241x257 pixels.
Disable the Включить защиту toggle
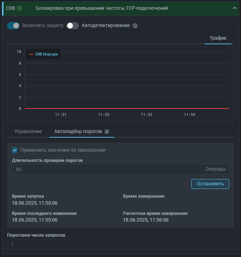pyautogui.click(x=13, y=26)
